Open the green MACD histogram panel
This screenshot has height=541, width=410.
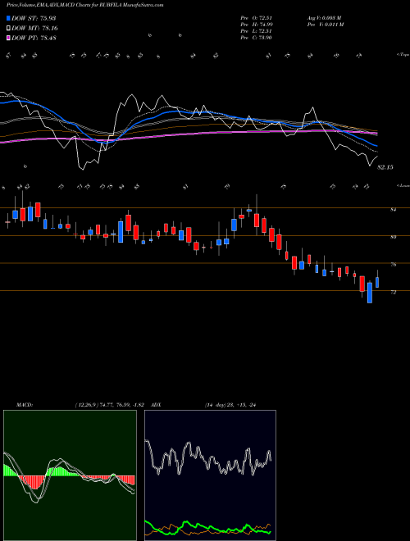click(70, 475)
